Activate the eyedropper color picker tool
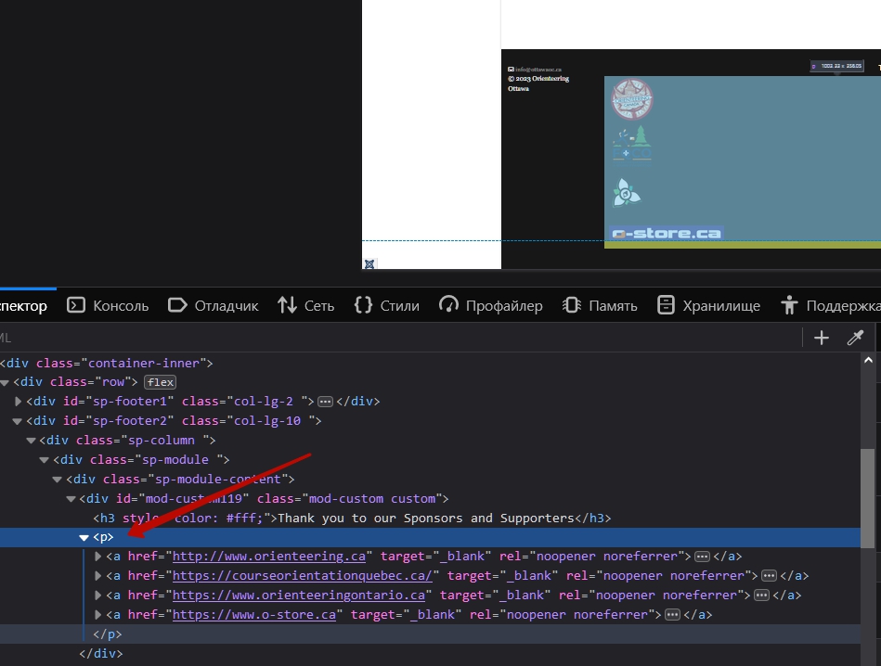The image size is (881, 666). coord(855,338)
